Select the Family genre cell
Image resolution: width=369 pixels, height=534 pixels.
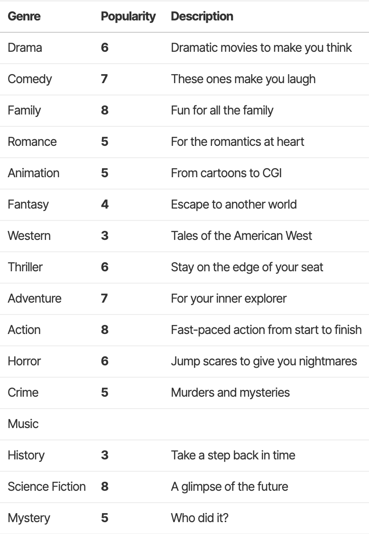[x=24, y=110]
